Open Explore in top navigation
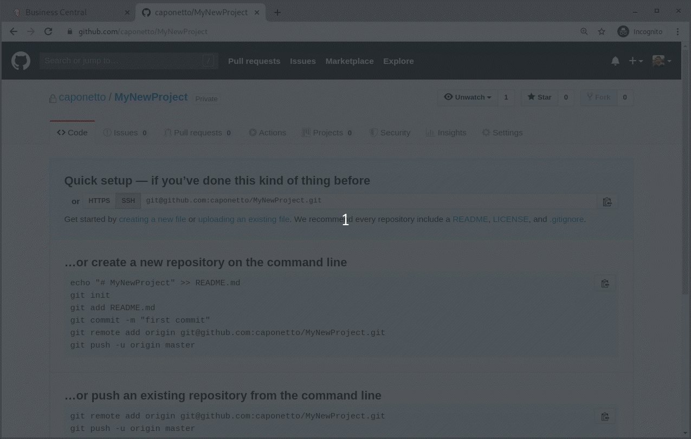 (x=398, y=61)
